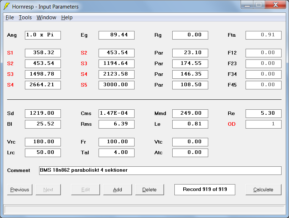289x218 pixels.
Task: Click the Par field with 174.55
Action: [190, 64]
